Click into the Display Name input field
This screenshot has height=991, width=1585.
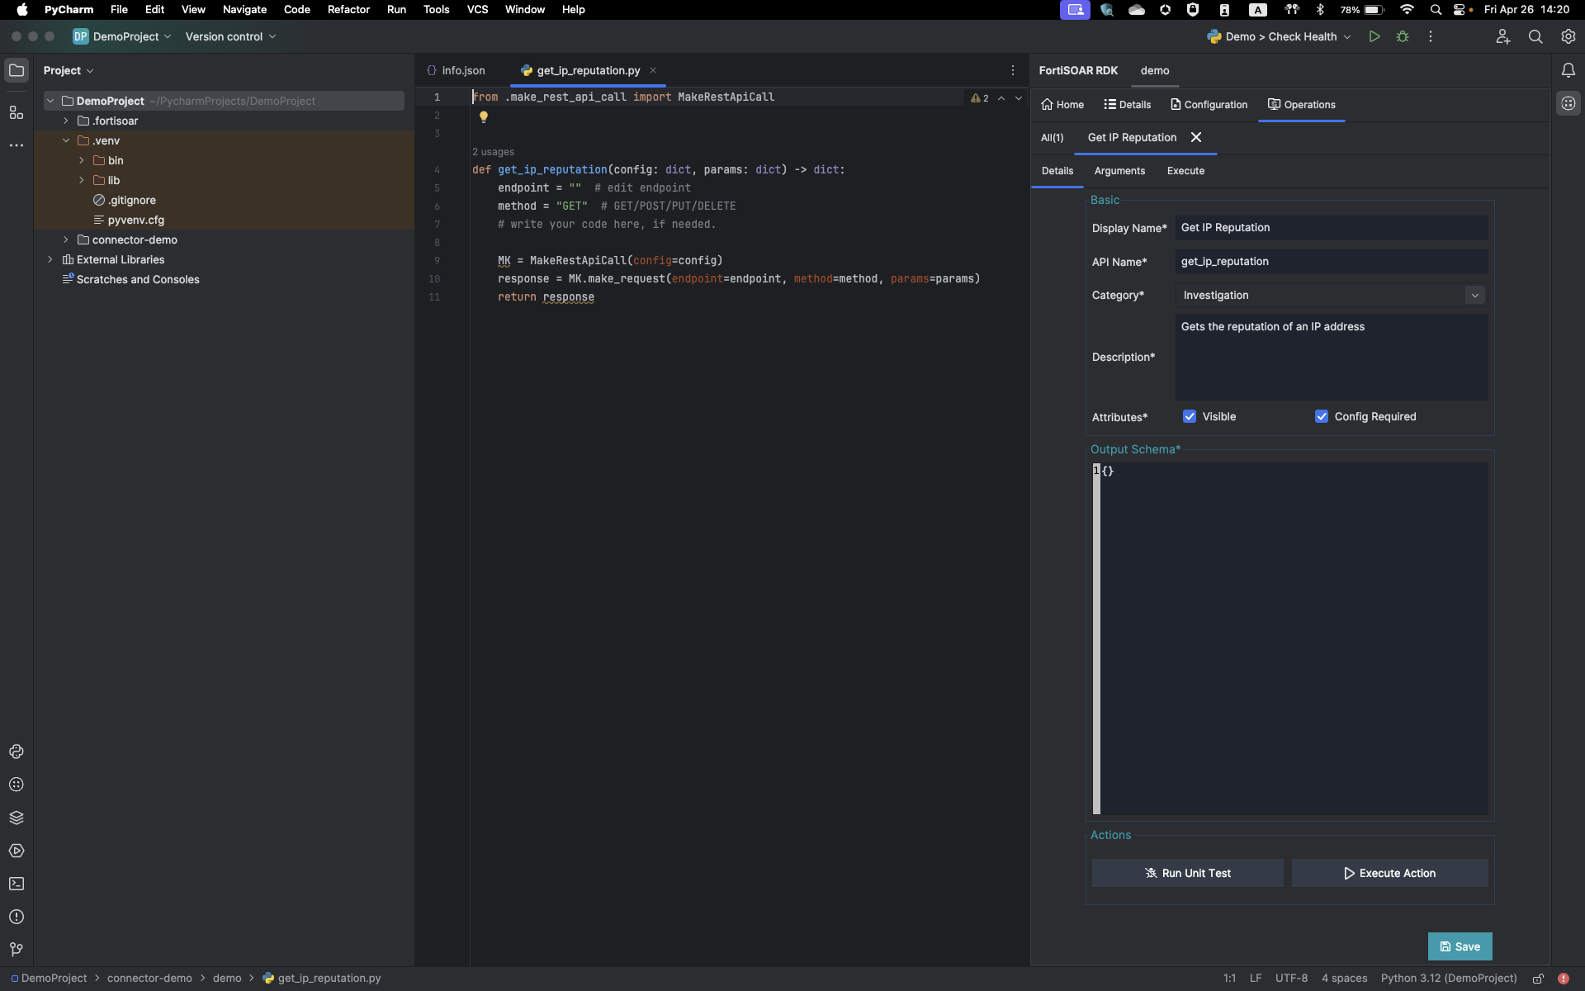click(x=1331, y=228)
